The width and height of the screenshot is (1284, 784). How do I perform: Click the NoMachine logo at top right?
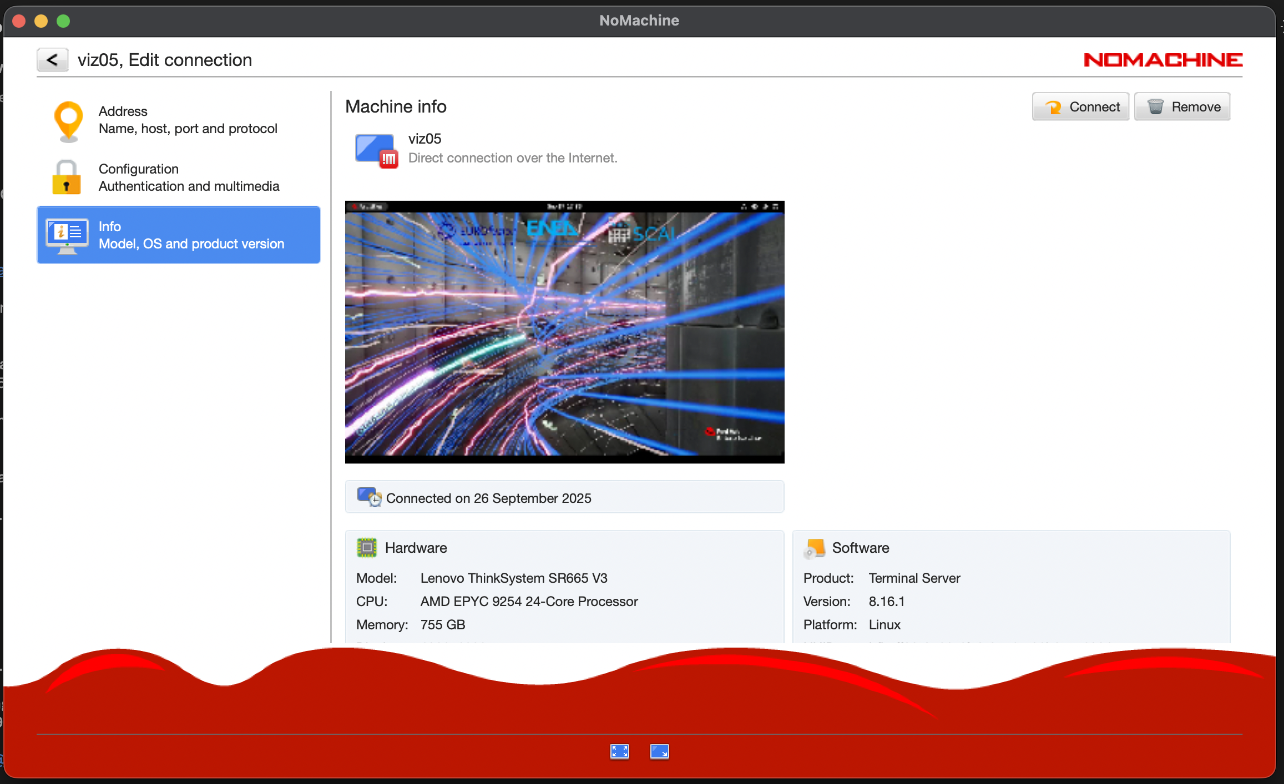pyautogui.click(x=1162, y=60)
